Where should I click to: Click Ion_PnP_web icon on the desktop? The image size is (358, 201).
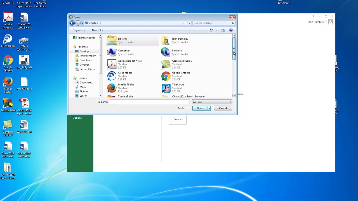[x=24, y=62]
